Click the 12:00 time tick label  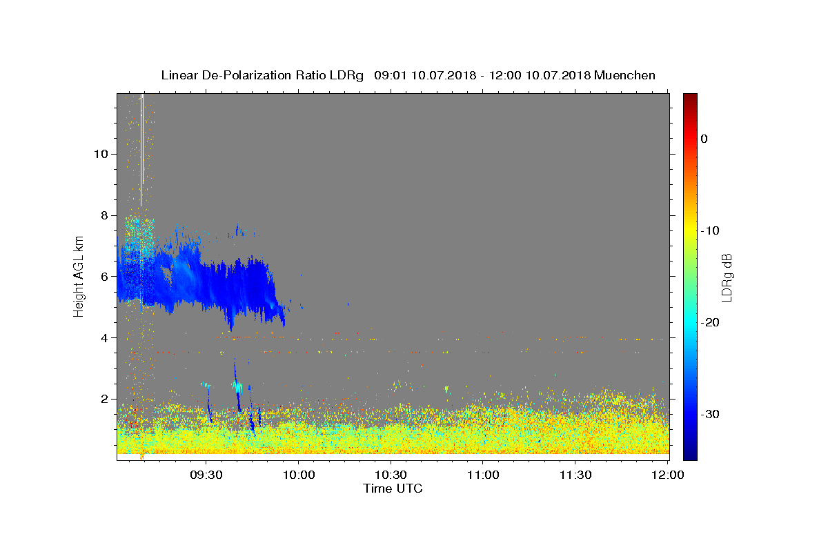pos(668,476)
